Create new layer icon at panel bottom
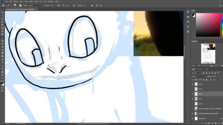Screen dimensions: 223x125 click(219, 123)
